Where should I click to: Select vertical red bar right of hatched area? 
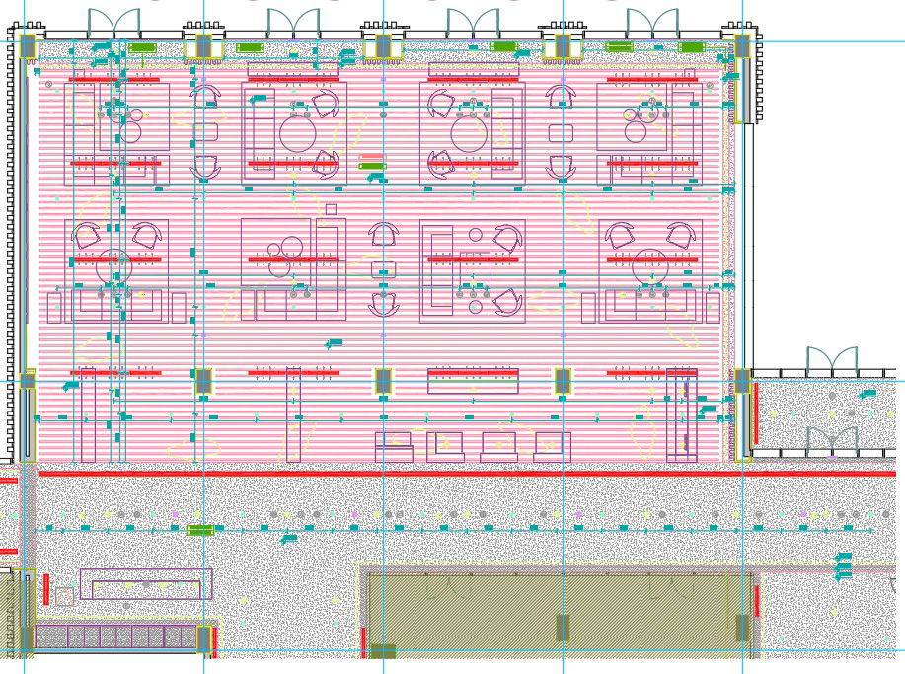(x=757, y=601)
